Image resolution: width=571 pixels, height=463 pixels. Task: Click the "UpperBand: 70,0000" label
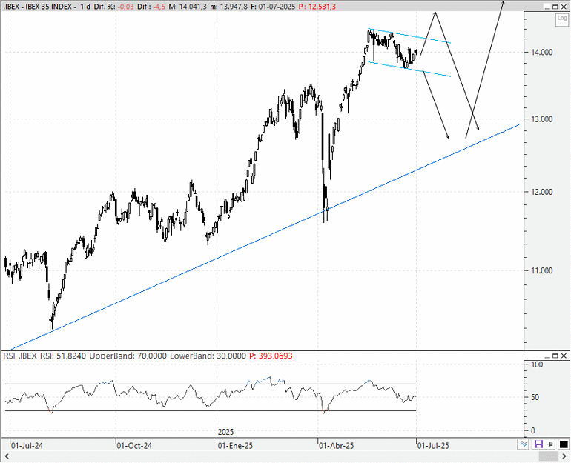point(128,356)
